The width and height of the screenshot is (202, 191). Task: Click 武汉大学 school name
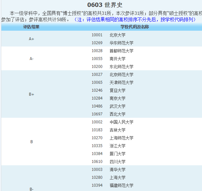coord(117,106)
